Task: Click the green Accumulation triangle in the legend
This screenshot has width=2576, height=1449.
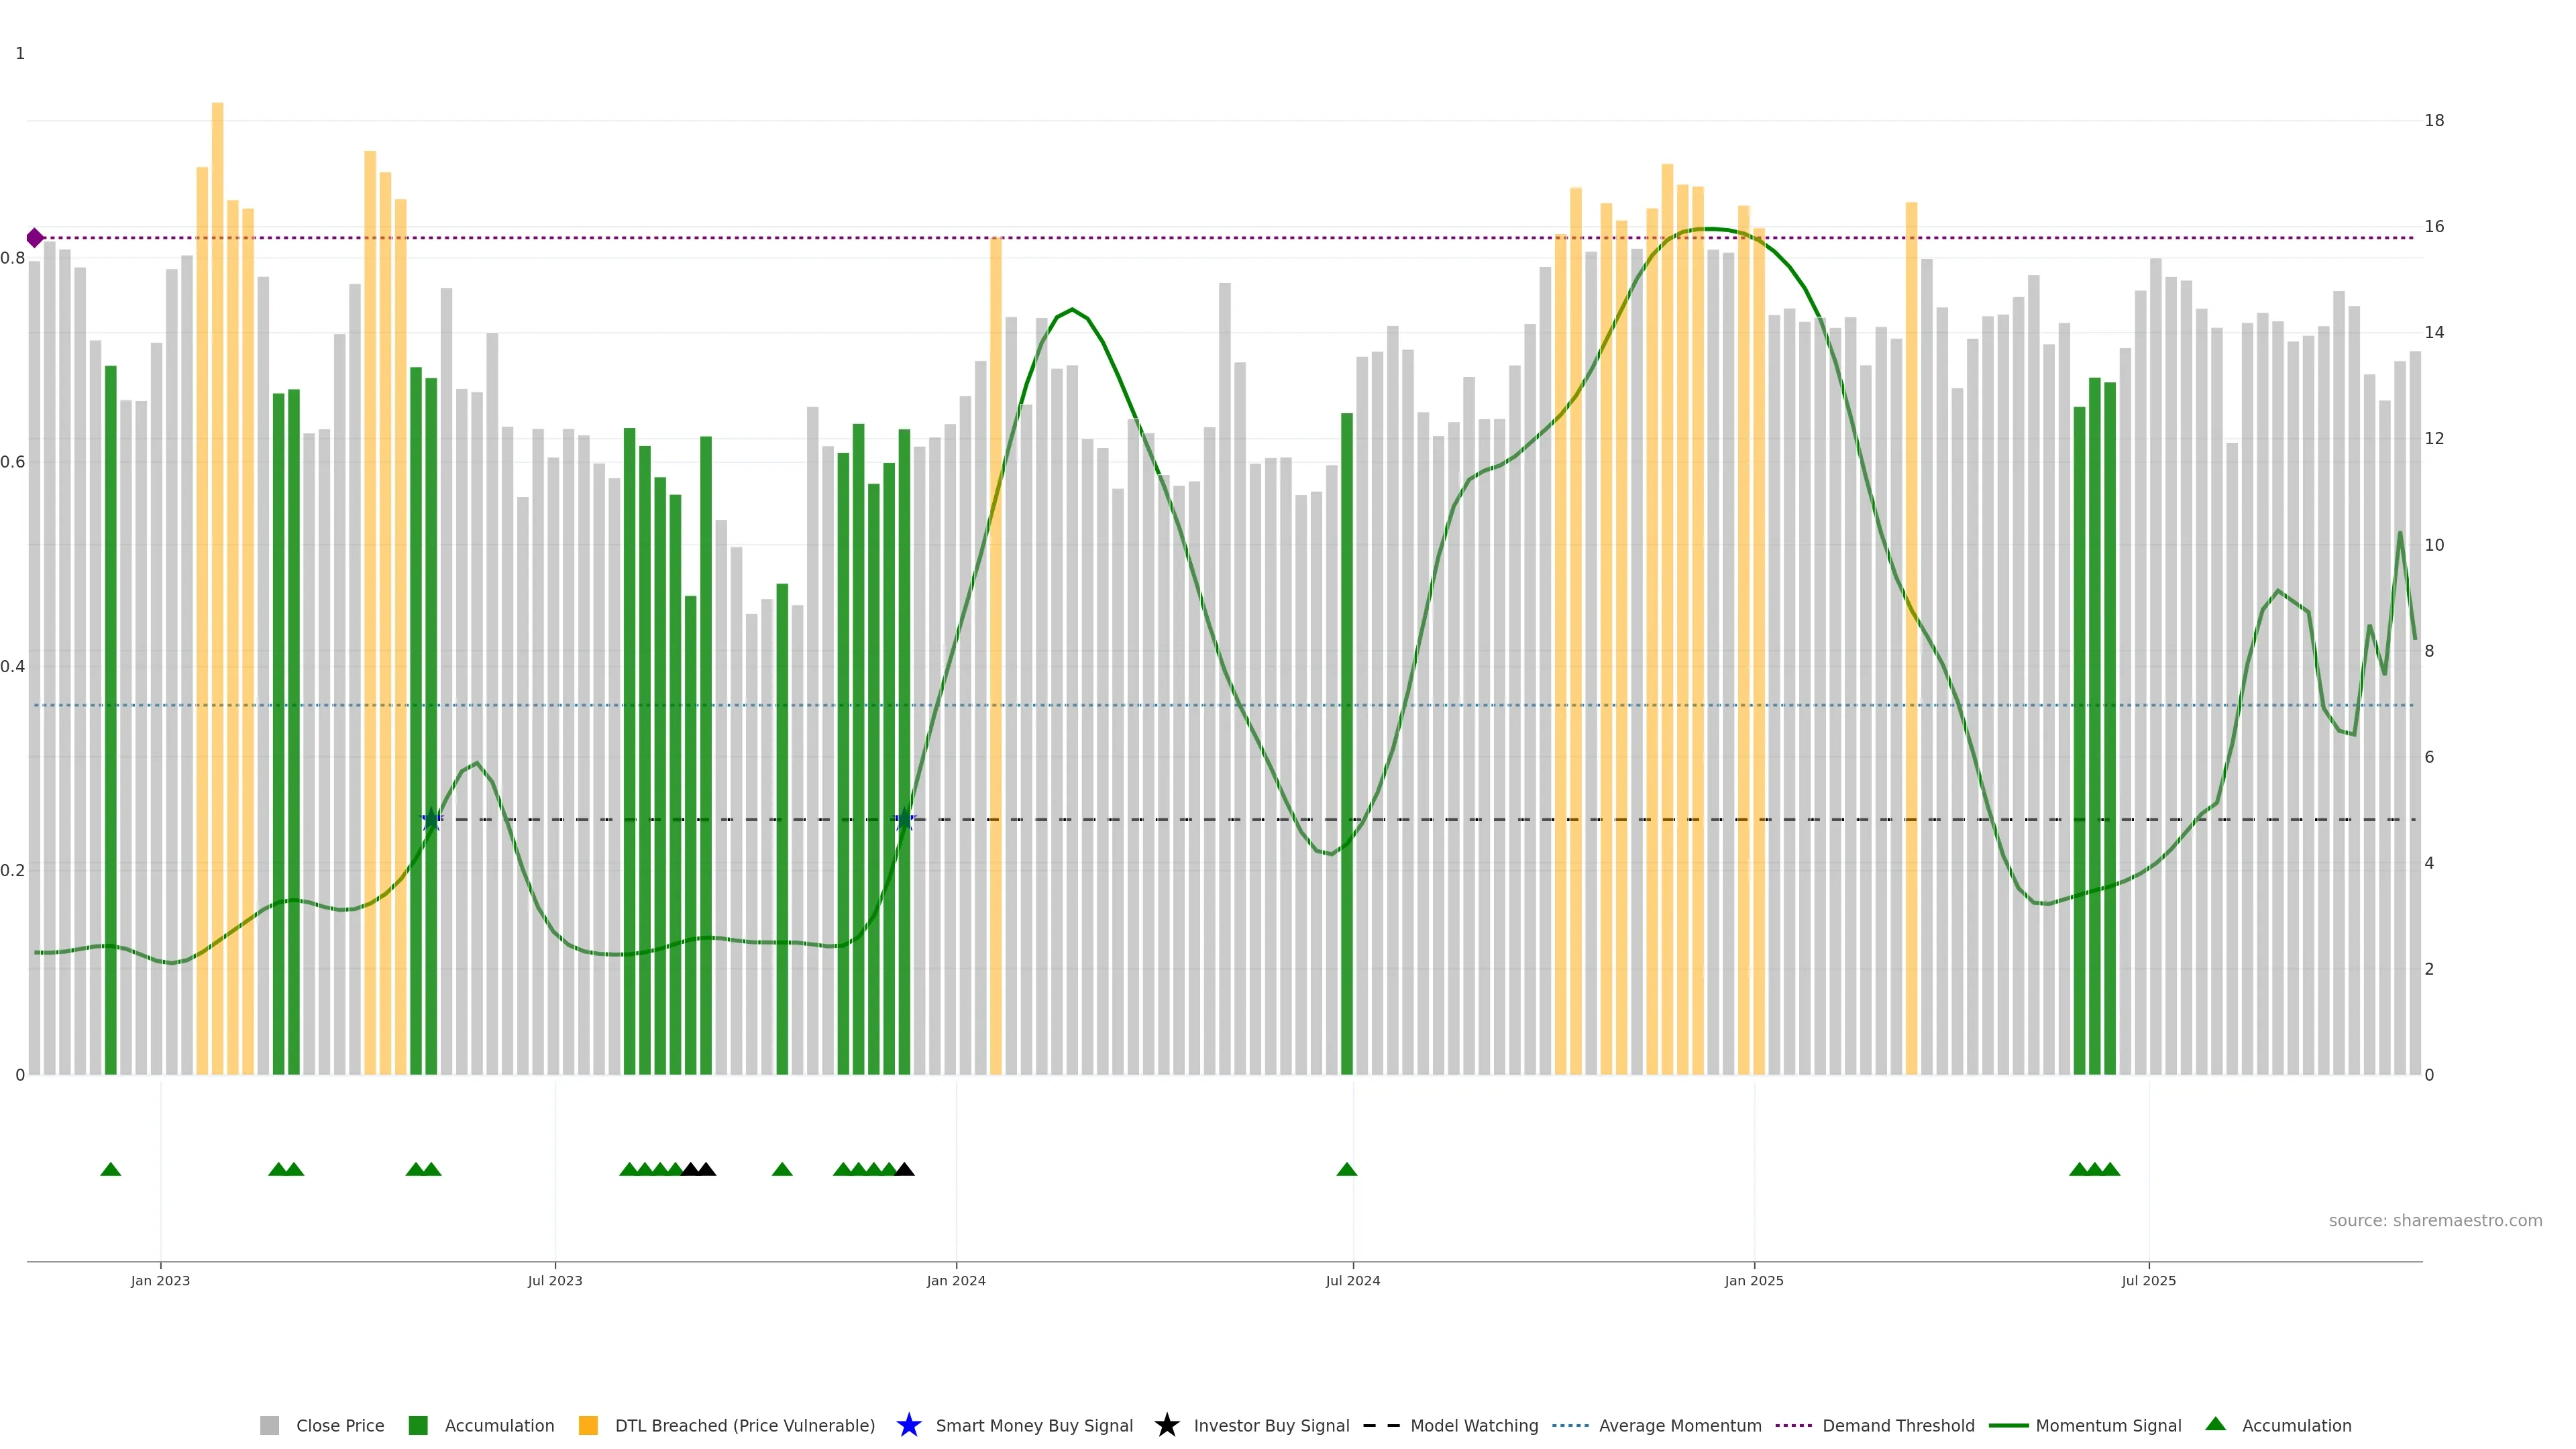Action: (x=2216, y=1424)
